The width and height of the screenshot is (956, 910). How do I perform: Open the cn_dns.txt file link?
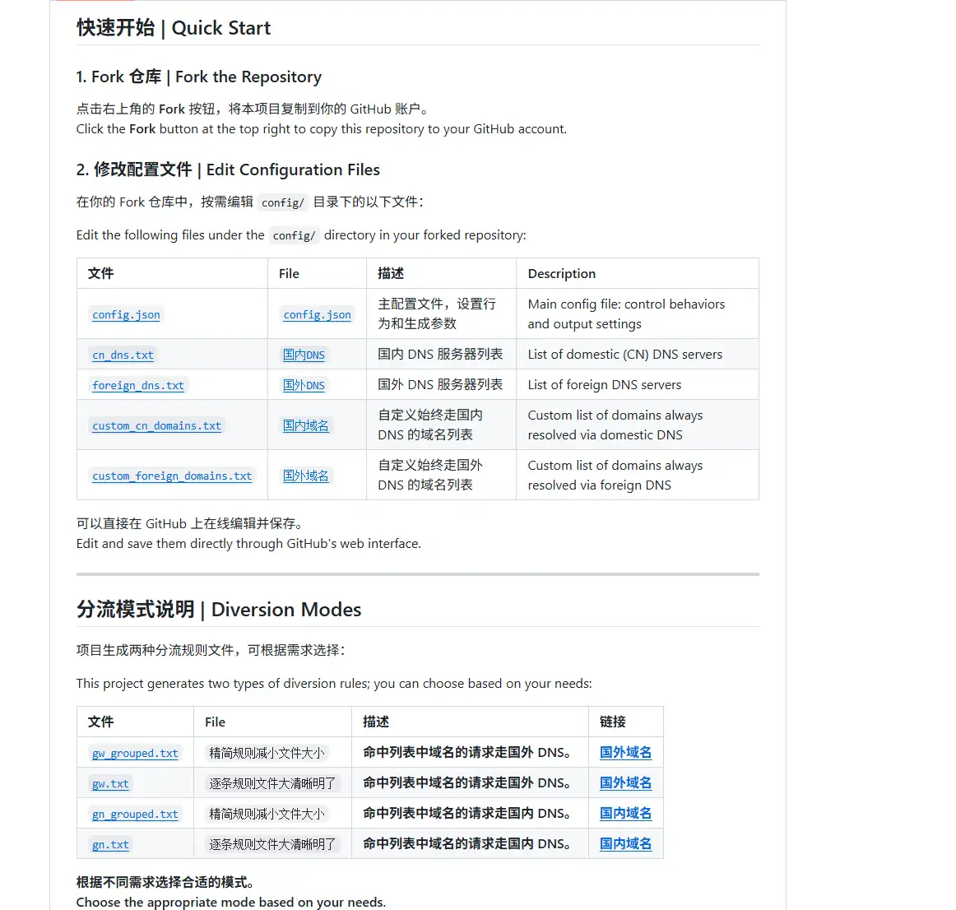click(x=123, y=355)
